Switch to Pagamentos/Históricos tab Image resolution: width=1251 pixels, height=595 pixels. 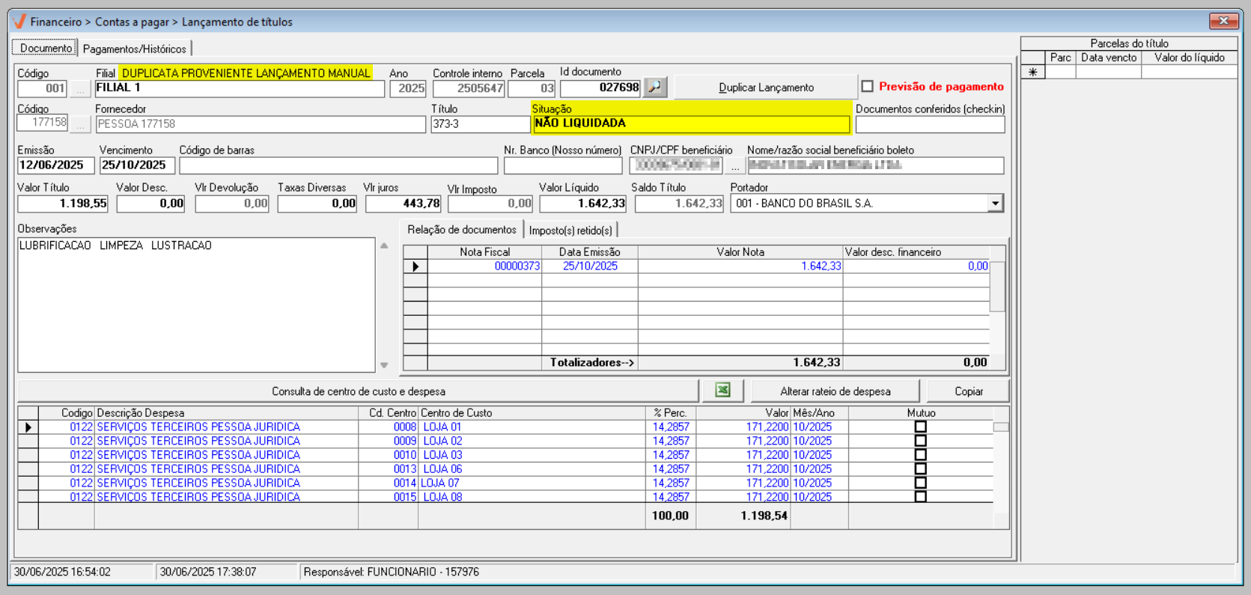coord(135,49)
